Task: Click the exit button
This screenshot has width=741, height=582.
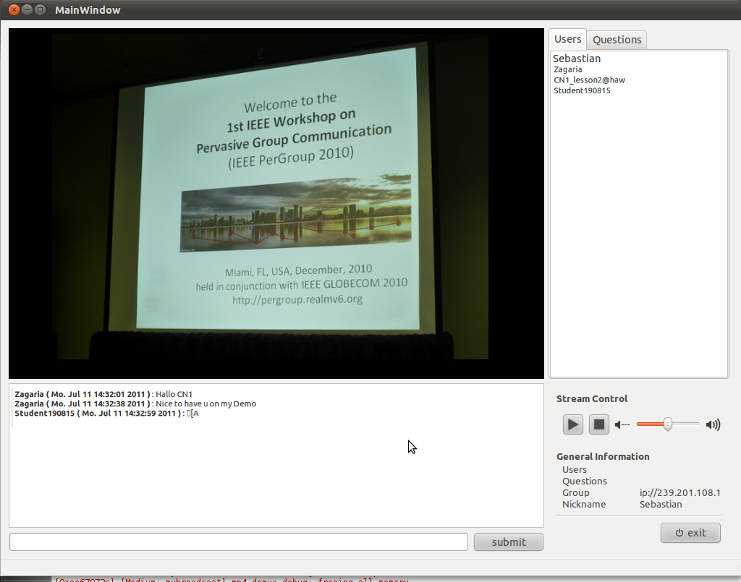Action: (690, 533)
